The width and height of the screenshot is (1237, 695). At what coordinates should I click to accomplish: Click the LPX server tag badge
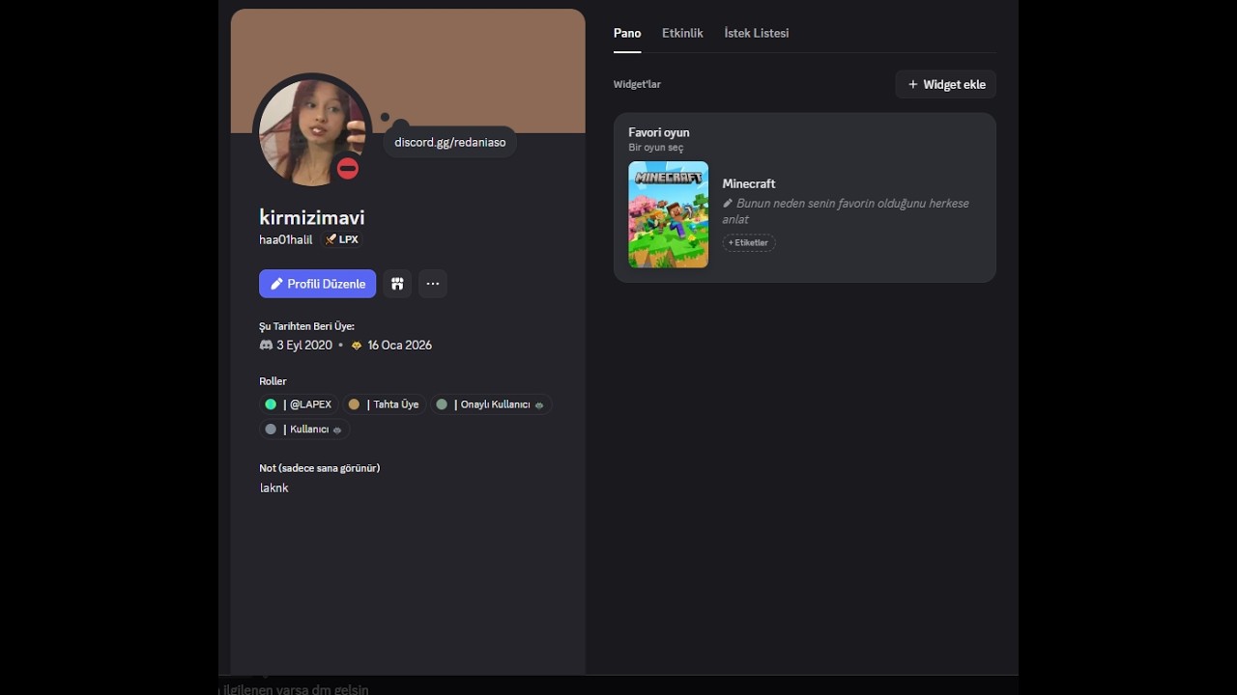[342, 239]
